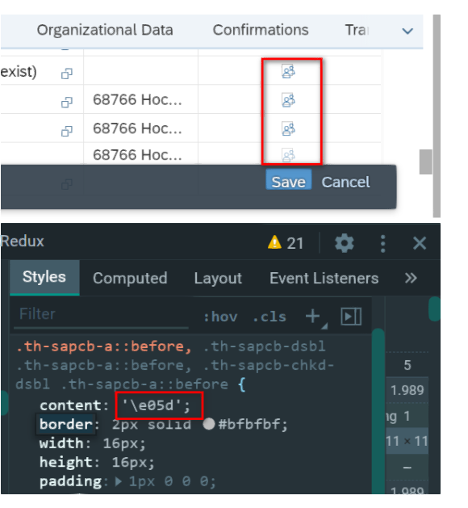Screen dimensions: 468x508
Task: Open value help icon left of first 68766 Hoc entry
Action: coord(67,103)
